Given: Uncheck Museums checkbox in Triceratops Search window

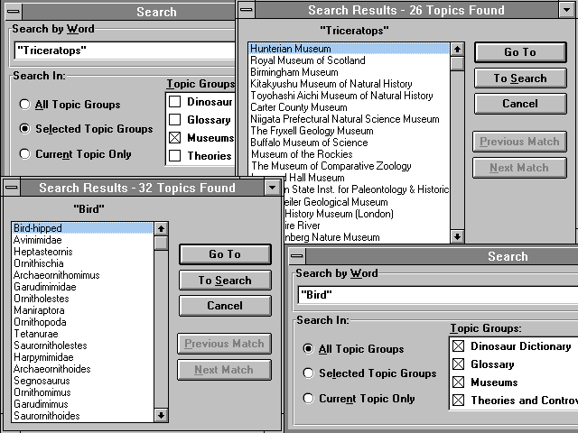Looking at the screenshot, I should pos(174,138).
